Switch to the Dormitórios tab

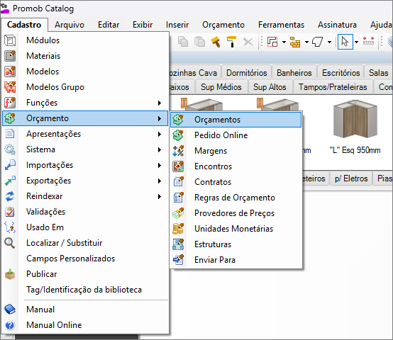coord(247,73)
